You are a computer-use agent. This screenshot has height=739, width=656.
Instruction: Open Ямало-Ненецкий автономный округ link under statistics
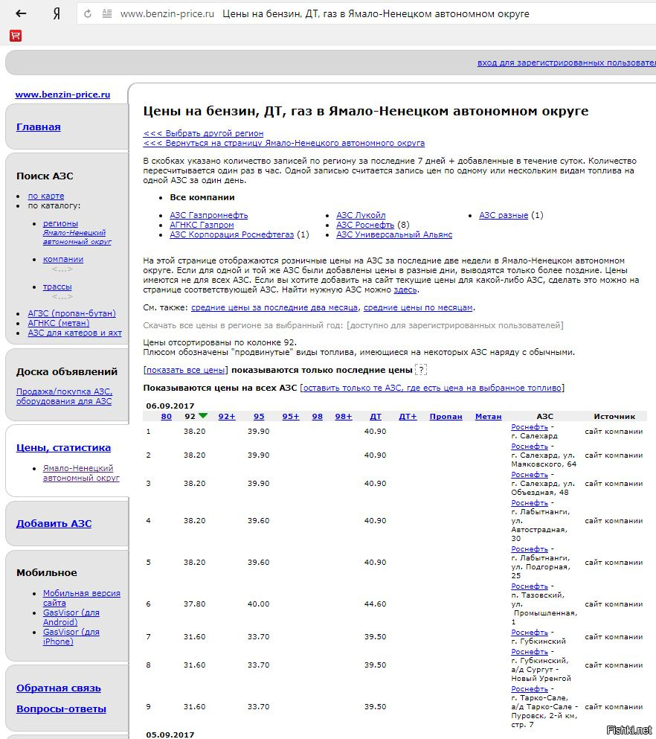click(x=81, y=473)
